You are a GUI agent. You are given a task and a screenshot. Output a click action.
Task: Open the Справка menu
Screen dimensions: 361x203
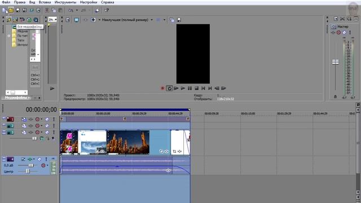[107, 2]
